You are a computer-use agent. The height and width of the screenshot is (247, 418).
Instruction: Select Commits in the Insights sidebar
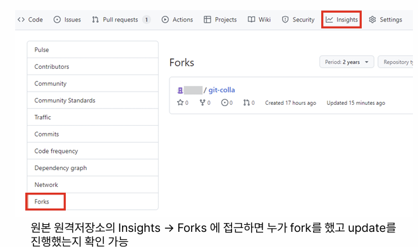coord(92,134)
